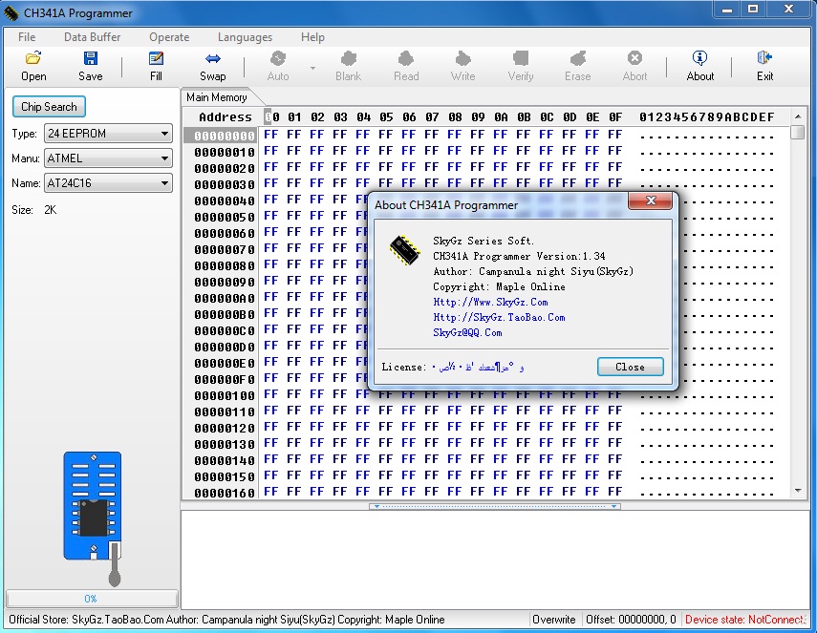Minimize the CH341A Programmer window
This screenshot has height=633, width=817.
click(727, 9)
